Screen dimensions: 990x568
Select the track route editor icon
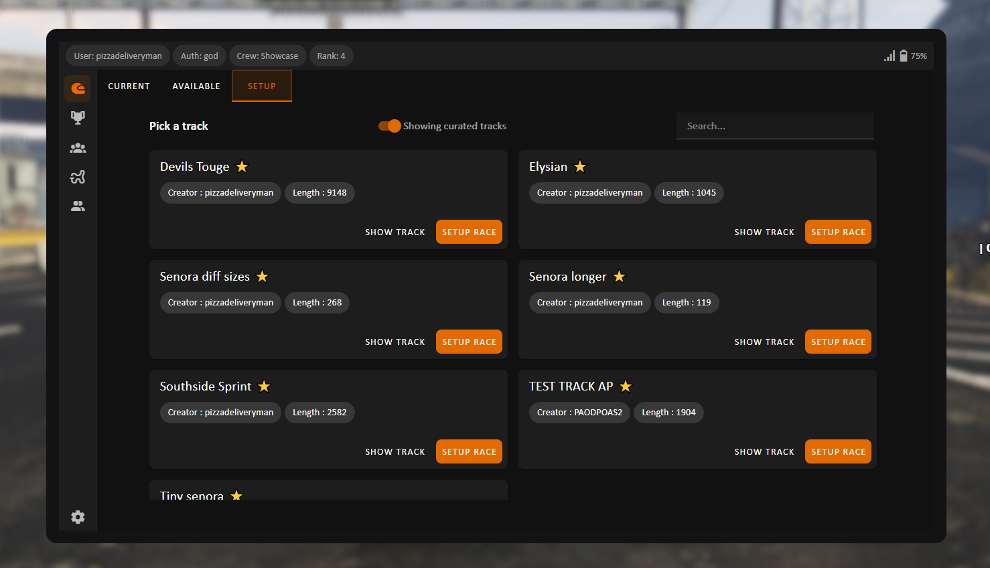[x=78, y=177]
